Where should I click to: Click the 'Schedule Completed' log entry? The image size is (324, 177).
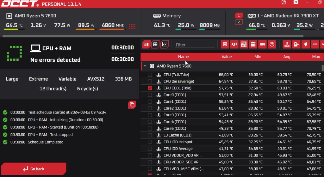tap(46, 142)
